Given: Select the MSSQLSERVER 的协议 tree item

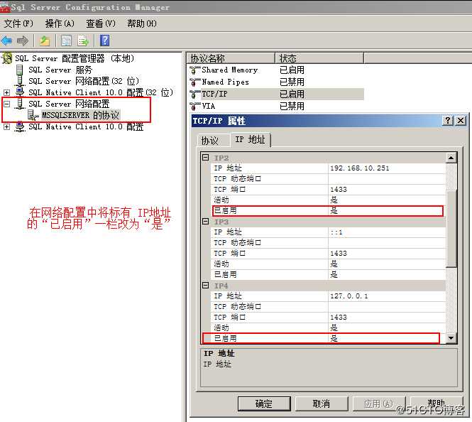Looking at the screenshot, I should (x=80, y=115).
